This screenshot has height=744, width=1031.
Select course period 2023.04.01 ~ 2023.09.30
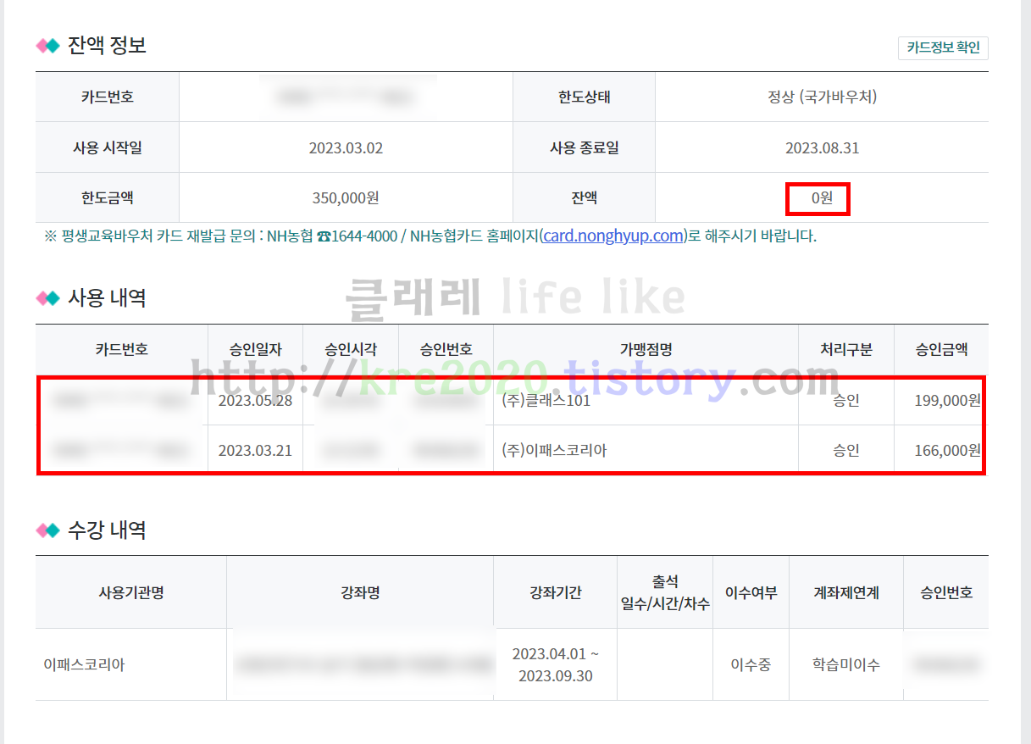[x=556, y=665]
